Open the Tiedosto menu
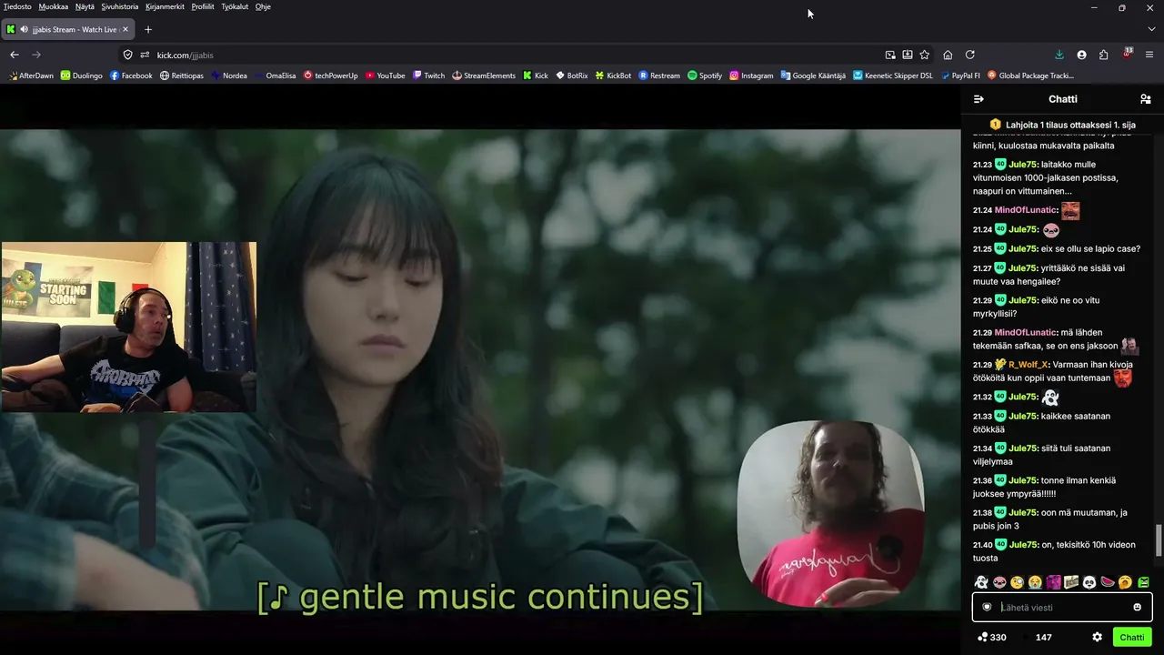This screenshot has height=655, width=1164. pos(17,6)
